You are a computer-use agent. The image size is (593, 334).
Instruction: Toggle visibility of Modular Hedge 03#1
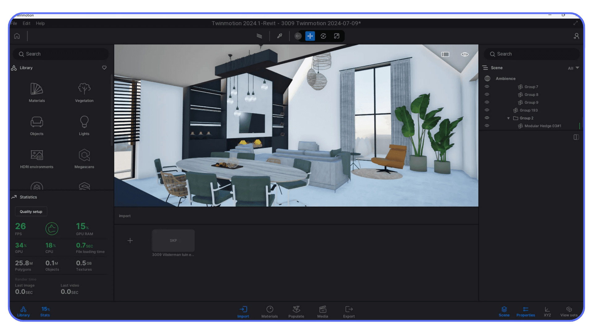pyautogui.click(x=487, y=126)
